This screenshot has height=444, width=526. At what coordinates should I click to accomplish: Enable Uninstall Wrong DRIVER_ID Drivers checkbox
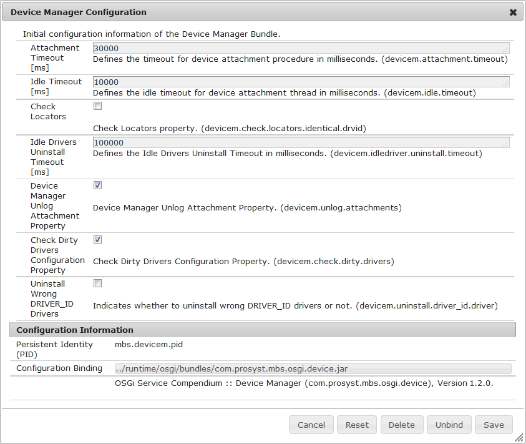tap(97, 284)
